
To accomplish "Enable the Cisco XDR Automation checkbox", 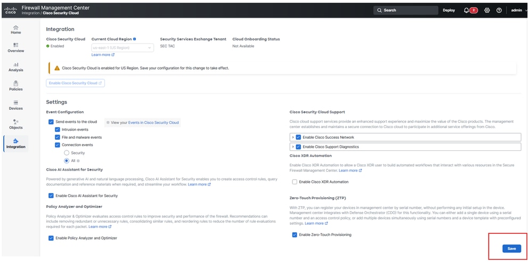I will tap(295, 182).
